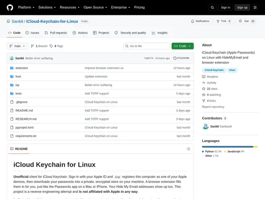Open the header options sliders icon

pyautogui.click(x=255, y=7)
